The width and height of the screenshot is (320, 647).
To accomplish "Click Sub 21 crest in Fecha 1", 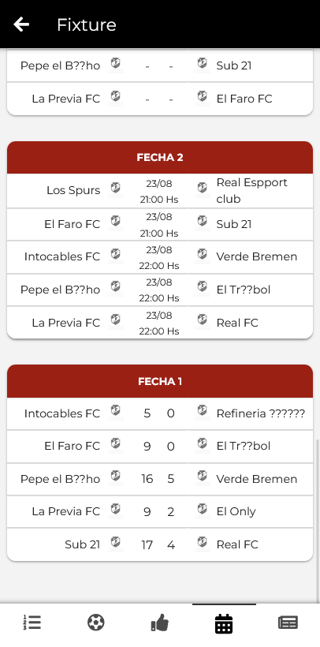I will (115, 543).
